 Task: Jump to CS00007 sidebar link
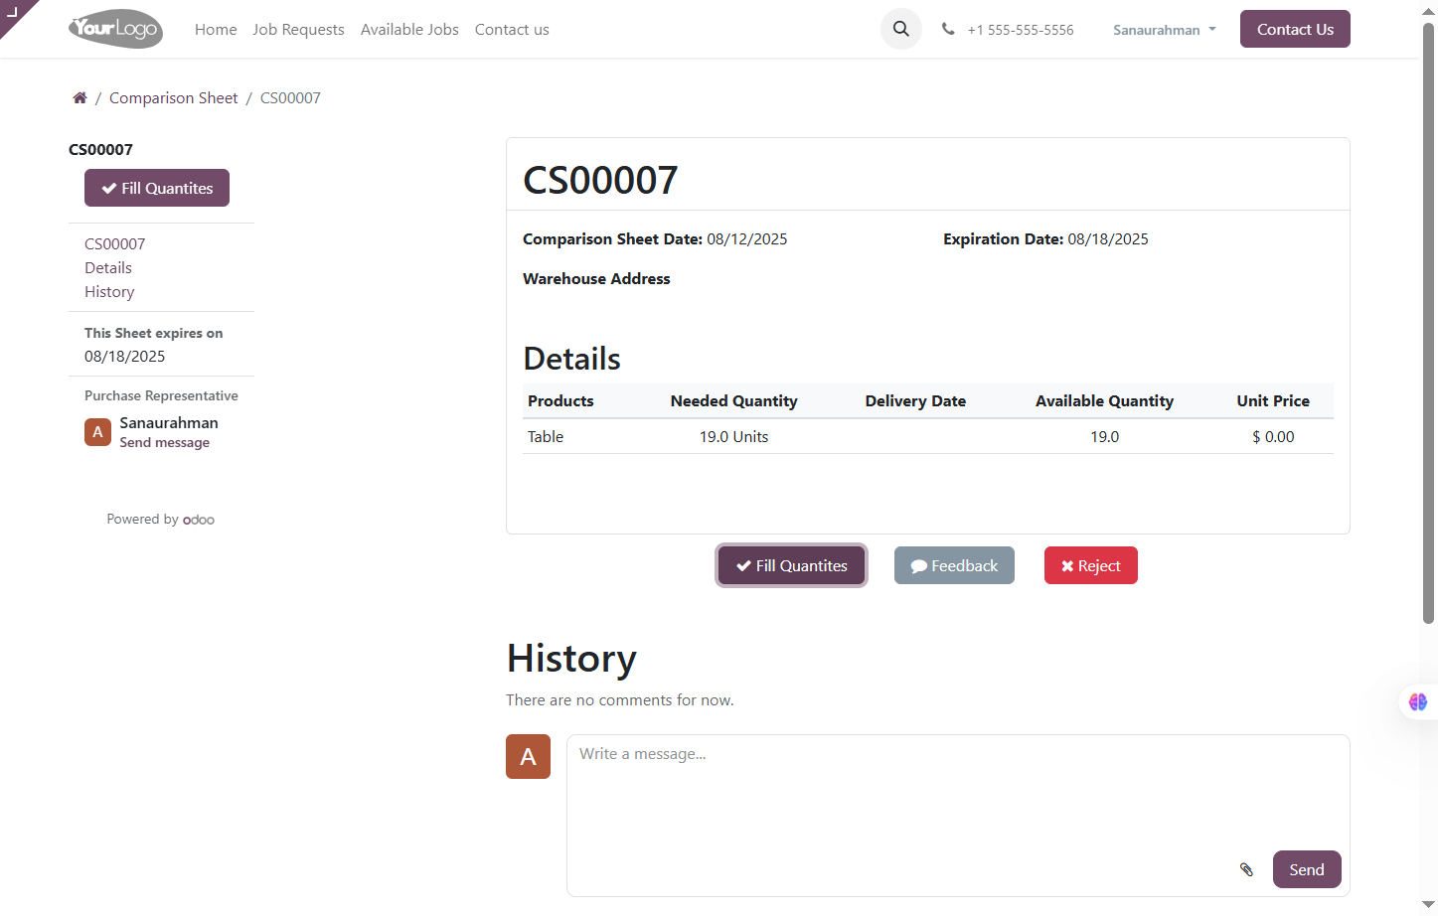114,243
